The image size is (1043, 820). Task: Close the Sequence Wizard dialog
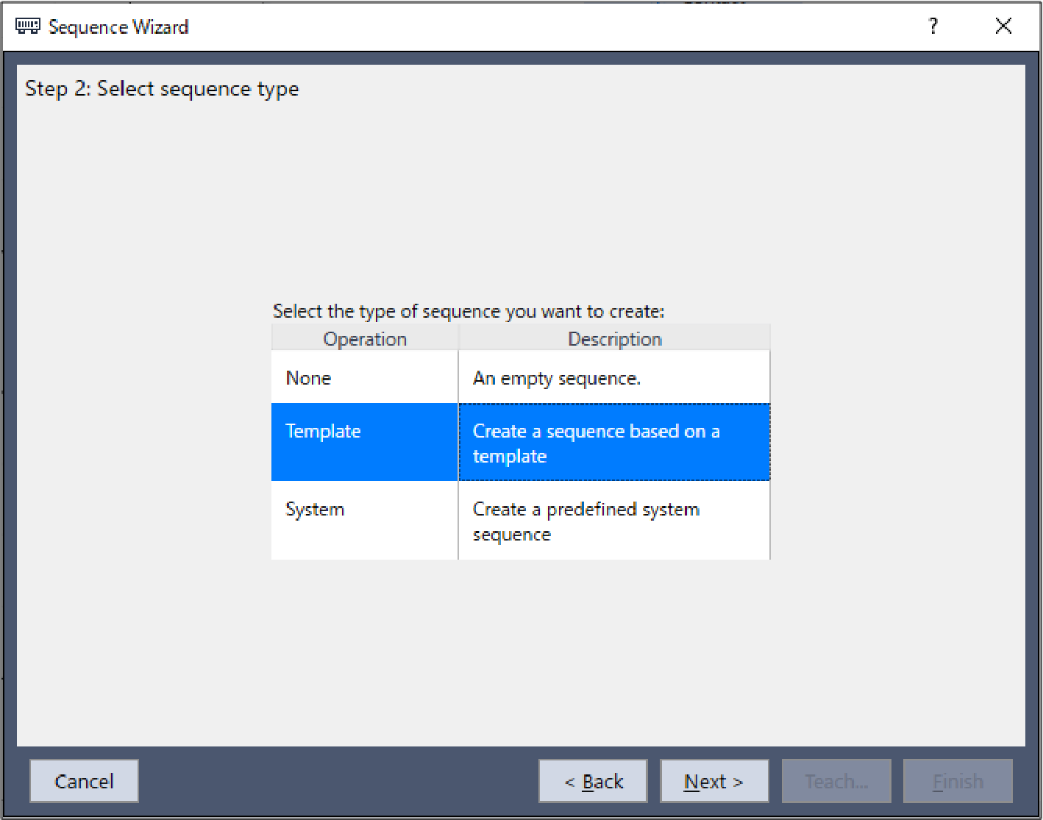[x=1003, y=26]
